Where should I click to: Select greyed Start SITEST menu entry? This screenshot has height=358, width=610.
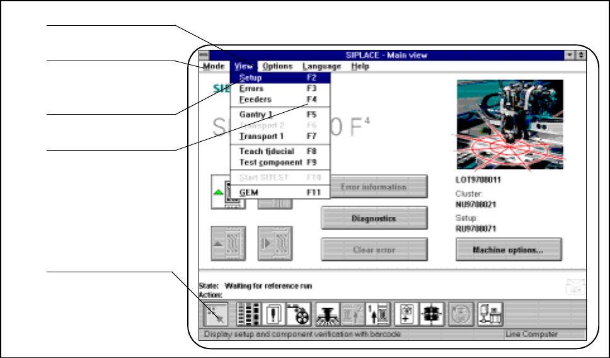[280, 178]
